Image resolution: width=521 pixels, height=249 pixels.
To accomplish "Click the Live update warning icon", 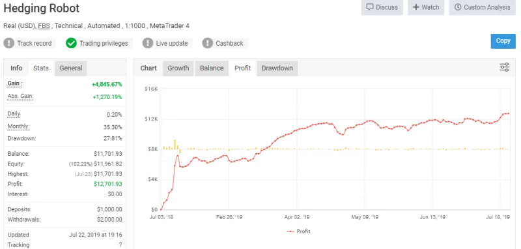I will coord(148,43).
